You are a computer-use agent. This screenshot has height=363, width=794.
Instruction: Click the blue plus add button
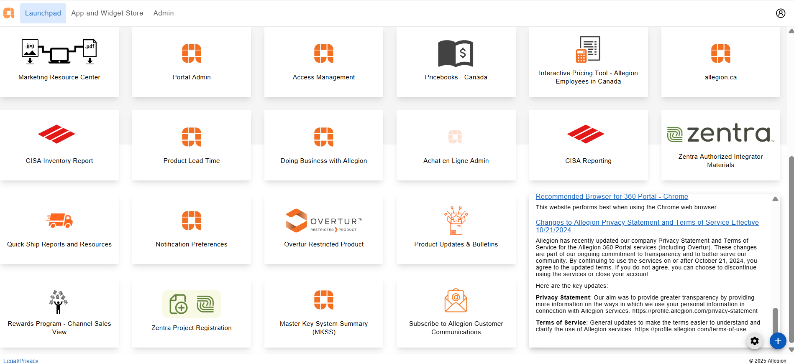point(778,341)
